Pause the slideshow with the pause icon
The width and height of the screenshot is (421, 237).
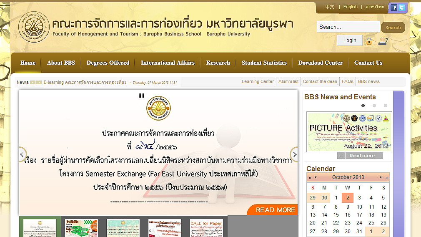142,96
